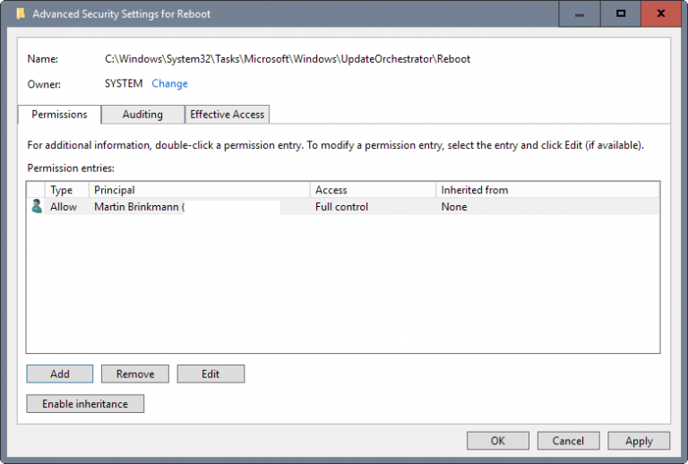This screenshot has width=688, height=464.
Task: Click the Edit button
Action: pos(211,374)
